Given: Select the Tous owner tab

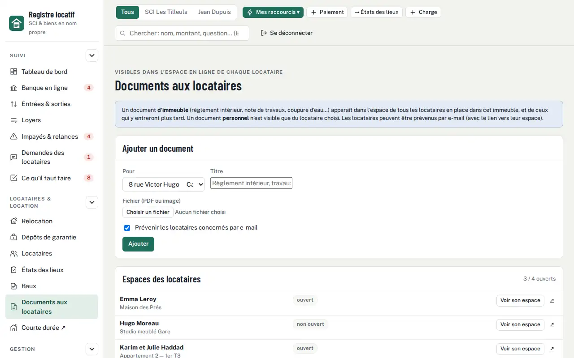Looking at the screenshot, I should tap(127, 12).
